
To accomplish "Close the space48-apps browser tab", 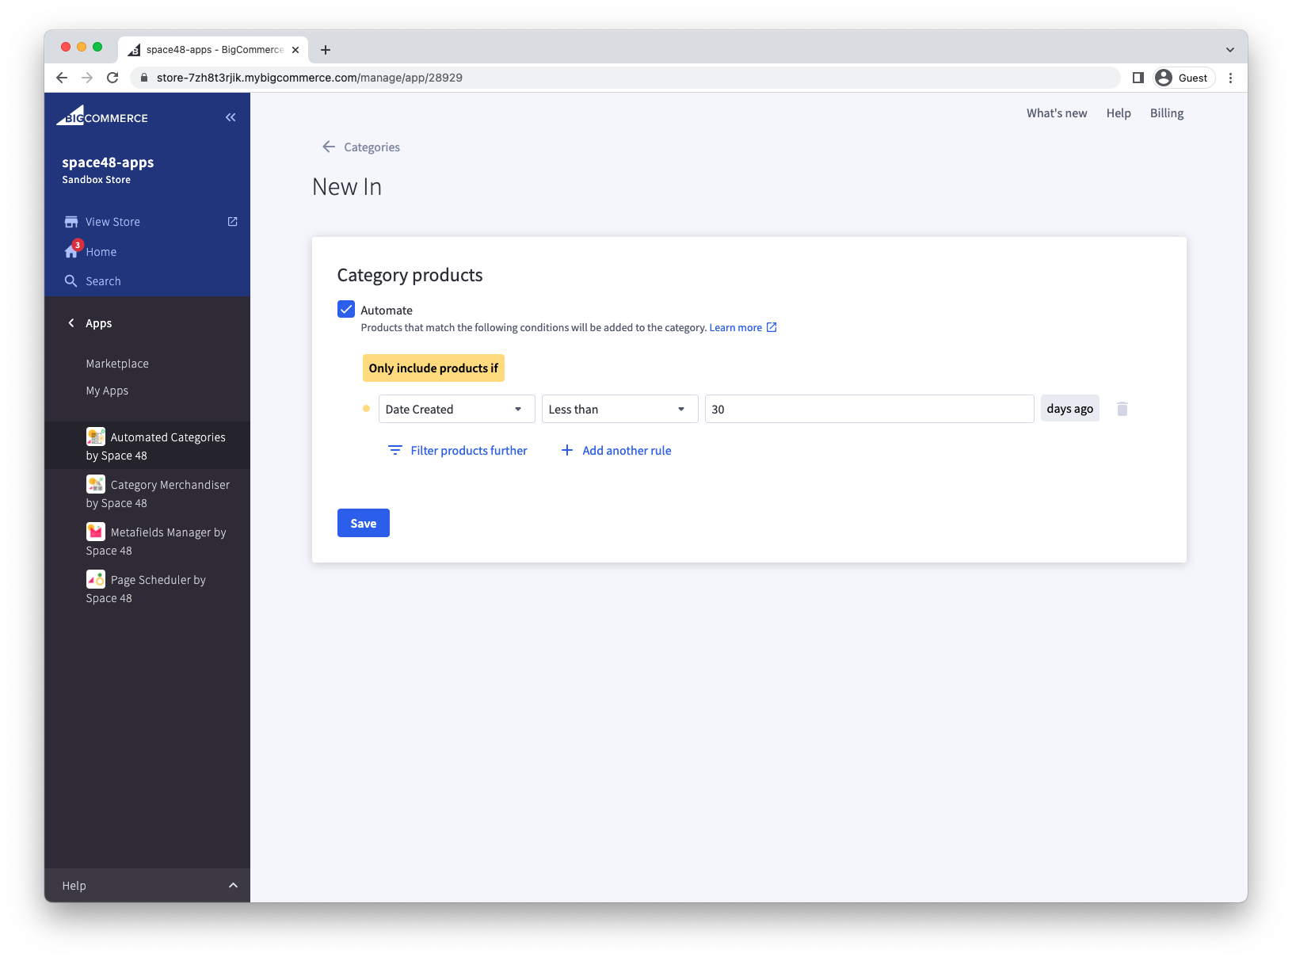I will 295,50.
